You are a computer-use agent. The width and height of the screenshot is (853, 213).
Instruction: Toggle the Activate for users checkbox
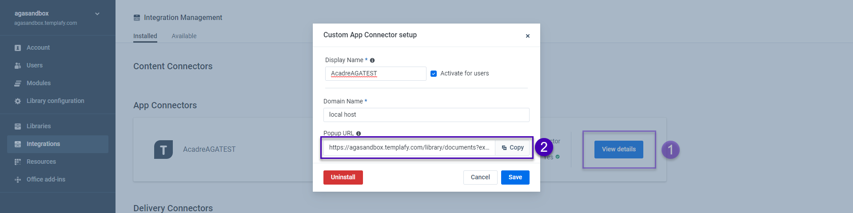(434, 74)
